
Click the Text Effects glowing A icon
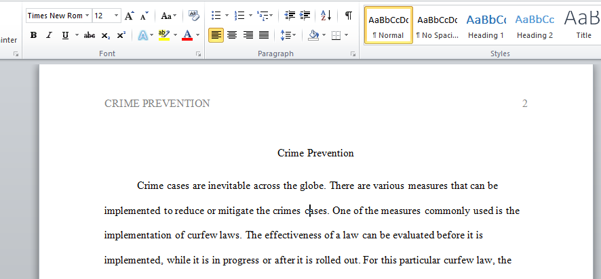tap(143, 36)
